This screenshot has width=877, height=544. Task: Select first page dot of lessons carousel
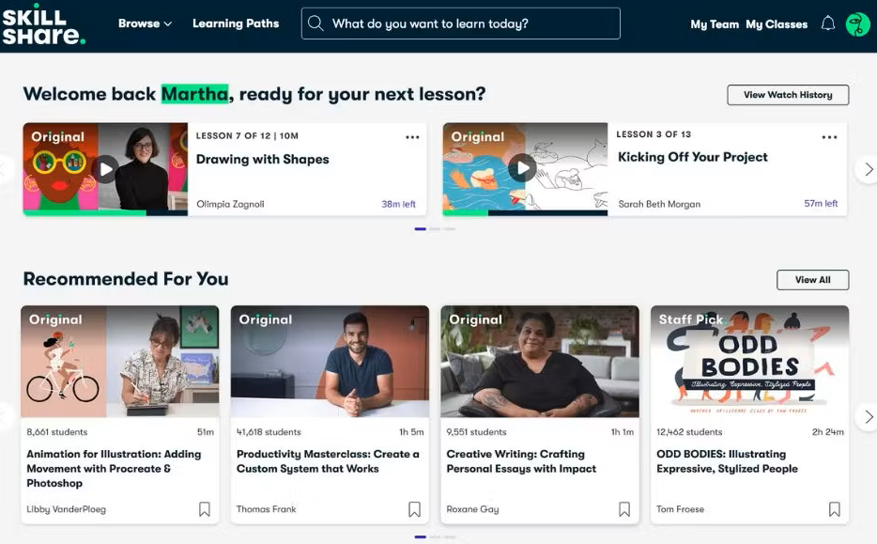coord(420,229)
